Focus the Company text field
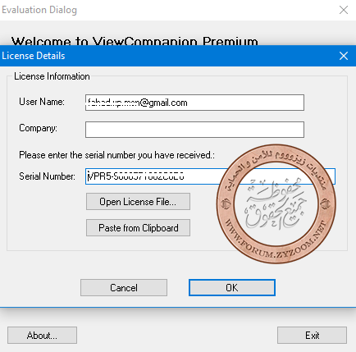The width and height of the screenshot is (356, 352). click(x=194, y=130)
